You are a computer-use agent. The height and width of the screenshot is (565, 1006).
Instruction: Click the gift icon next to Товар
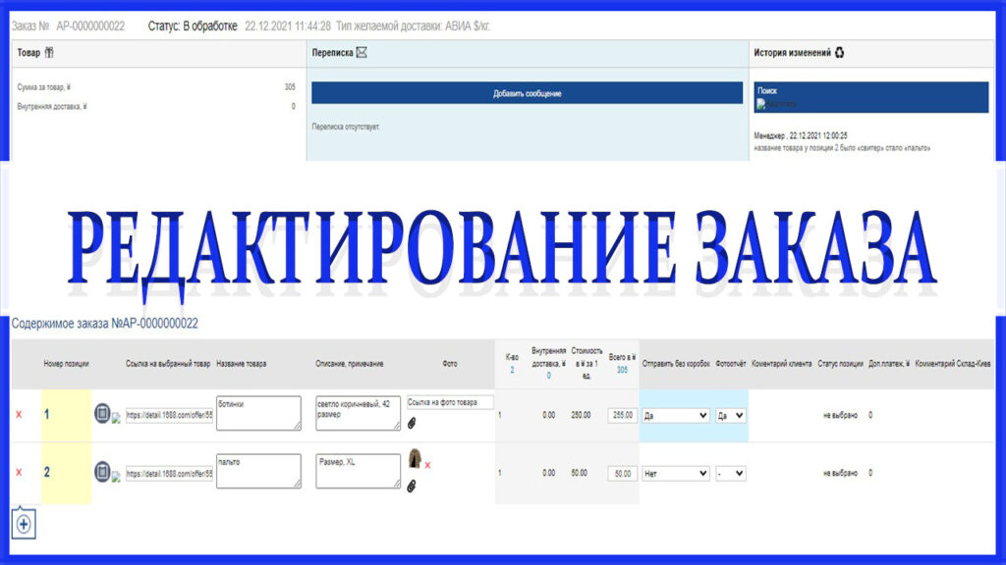[50, 53]
